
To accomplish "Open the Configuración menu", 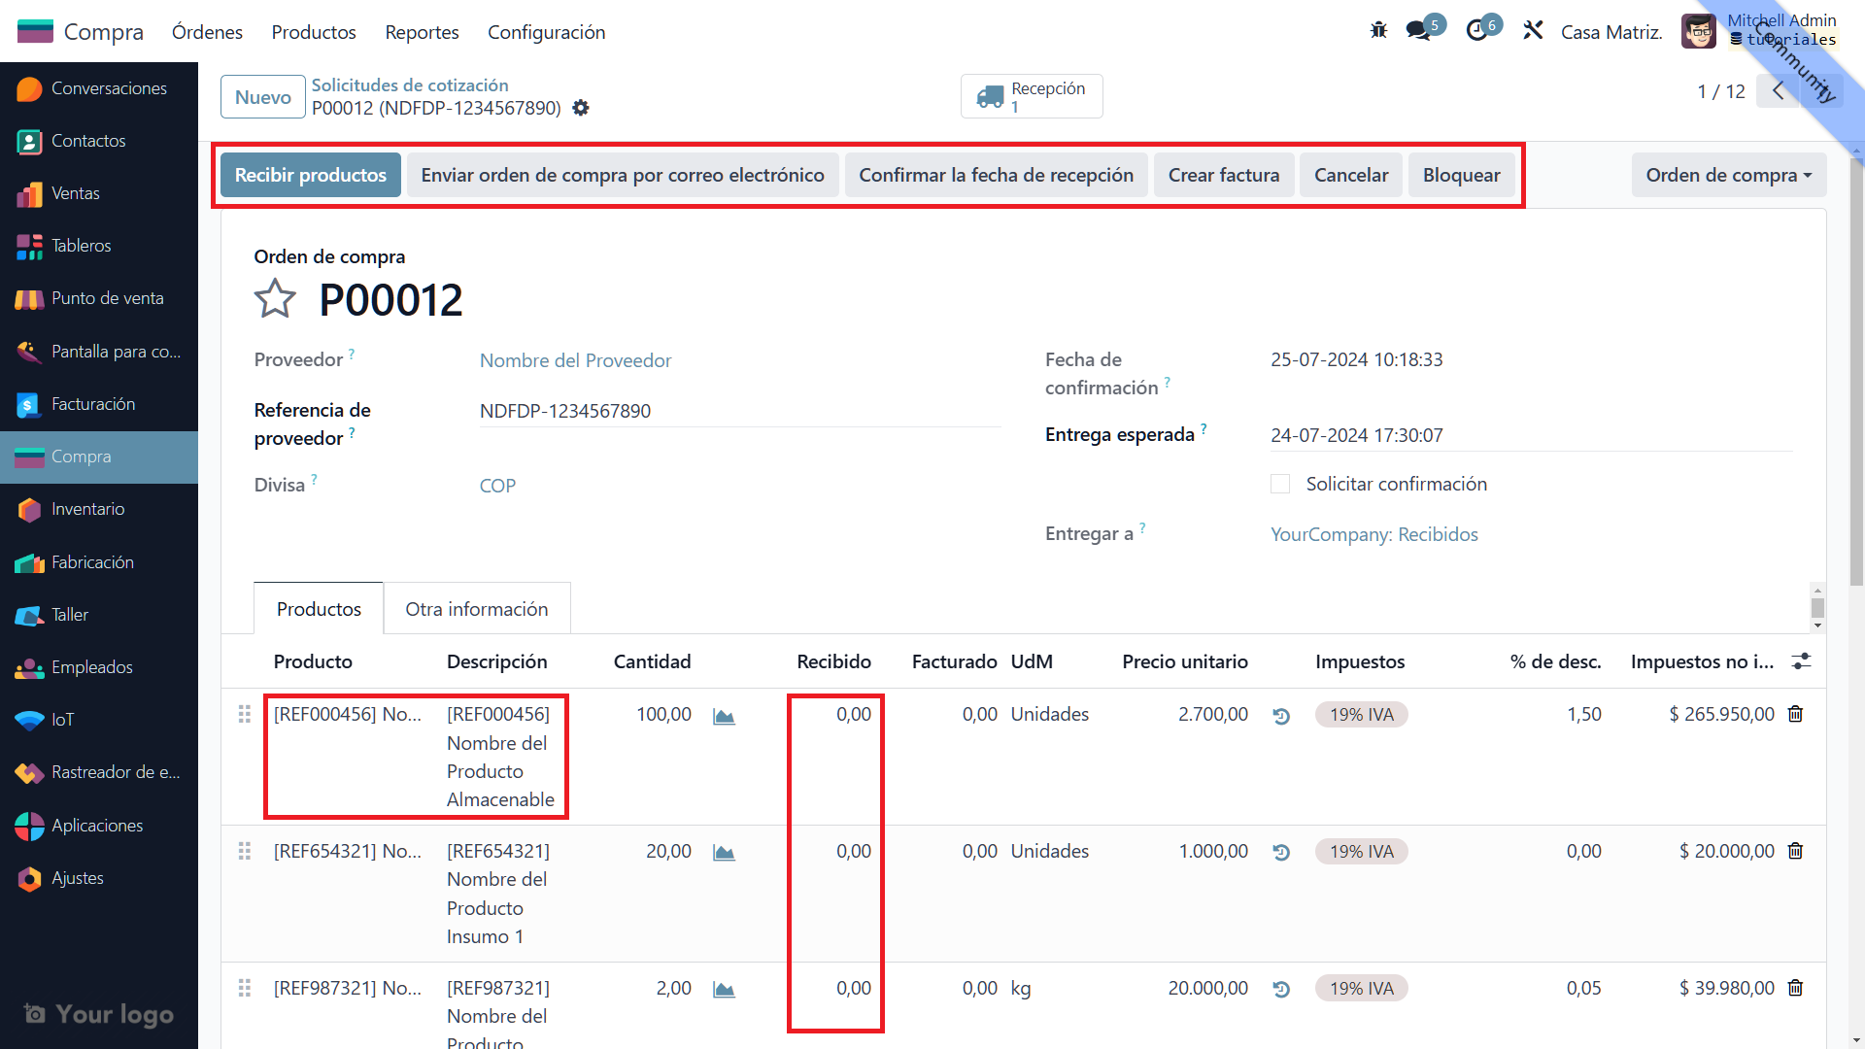I will click(546, 32).
